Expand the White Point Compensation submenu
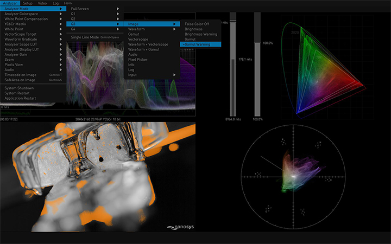This screenshot has width=391, height=244. (26, 19)
